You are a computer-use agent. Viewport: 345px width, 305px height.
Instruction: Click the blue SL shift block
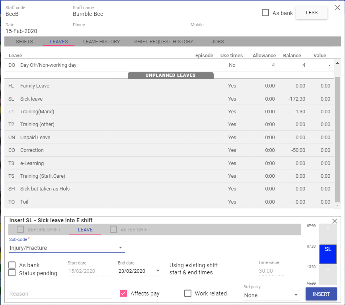(328, 254)
